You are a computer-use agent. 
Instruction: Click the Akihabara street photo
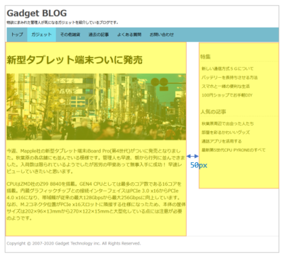97,107
